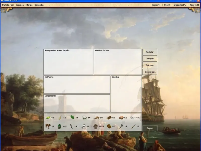The image size is (201, 151).
Task: Select the food (corn) goods icon
Action: tap(48, 118)
